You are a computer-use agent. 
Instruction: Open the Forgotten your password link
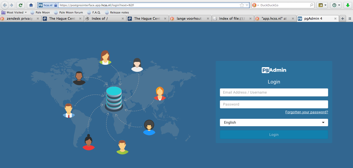tap(306, 112)
